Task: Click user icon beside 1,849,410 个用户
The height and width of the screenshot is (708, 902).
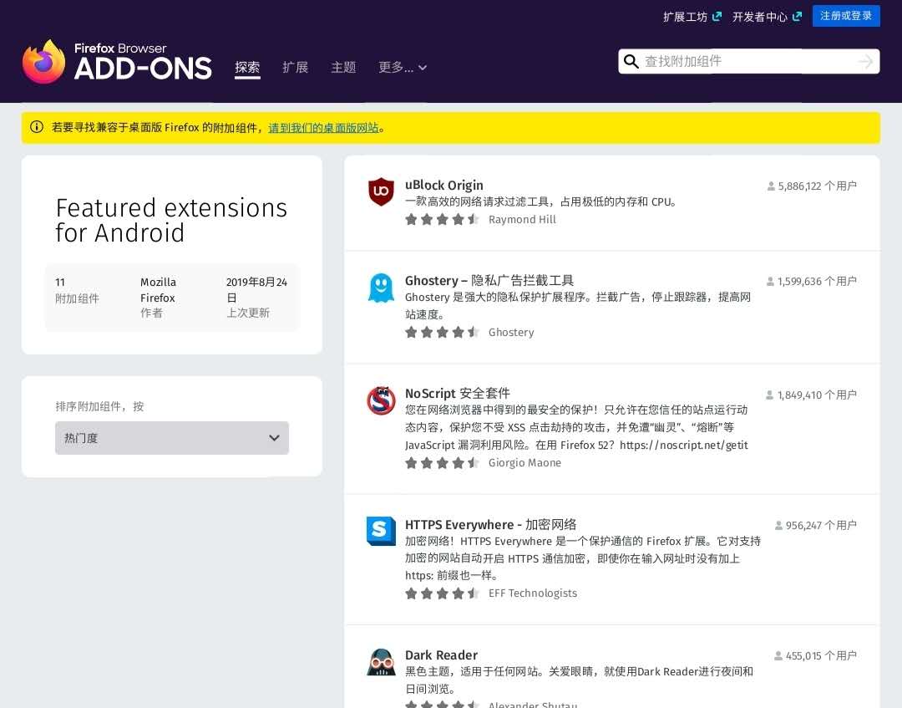Action: pyautogui.click(x=770, y=395)
